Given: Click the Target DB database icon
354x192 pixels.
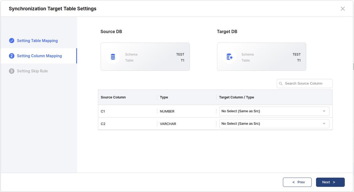Looking at the screenshot, I should [229, 57].
